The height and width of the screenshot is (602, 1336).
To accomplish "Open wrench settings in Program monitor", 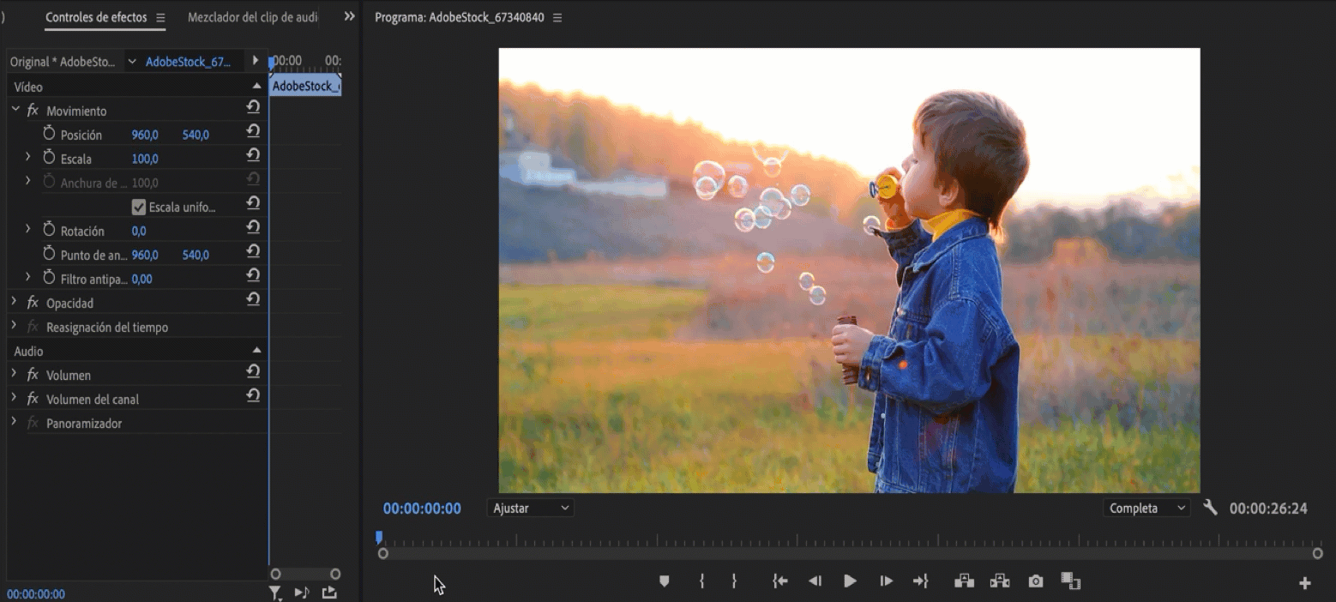I will coord(1210,508).
